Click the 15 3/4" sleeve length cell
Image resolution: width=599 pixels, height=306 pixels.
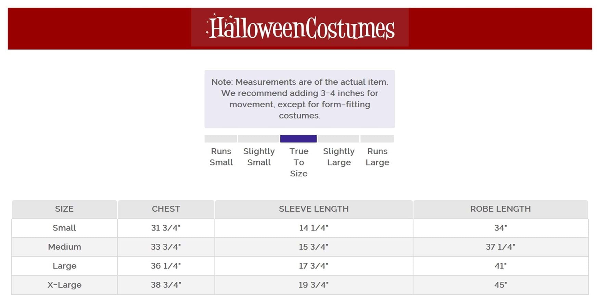(314, 247)
